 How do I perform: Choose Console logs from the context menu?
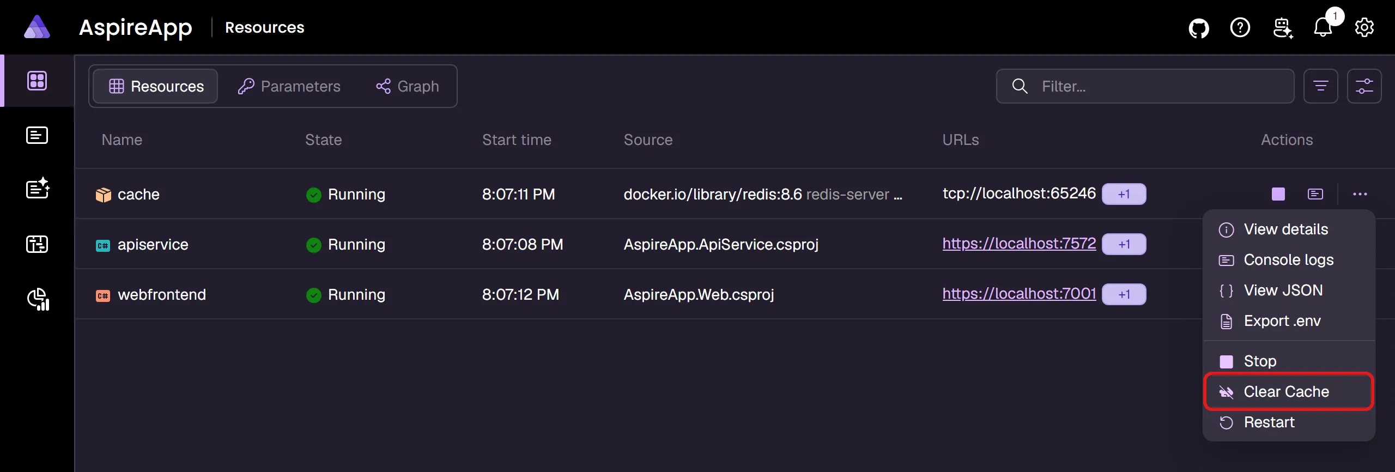tap(1289, 260)
